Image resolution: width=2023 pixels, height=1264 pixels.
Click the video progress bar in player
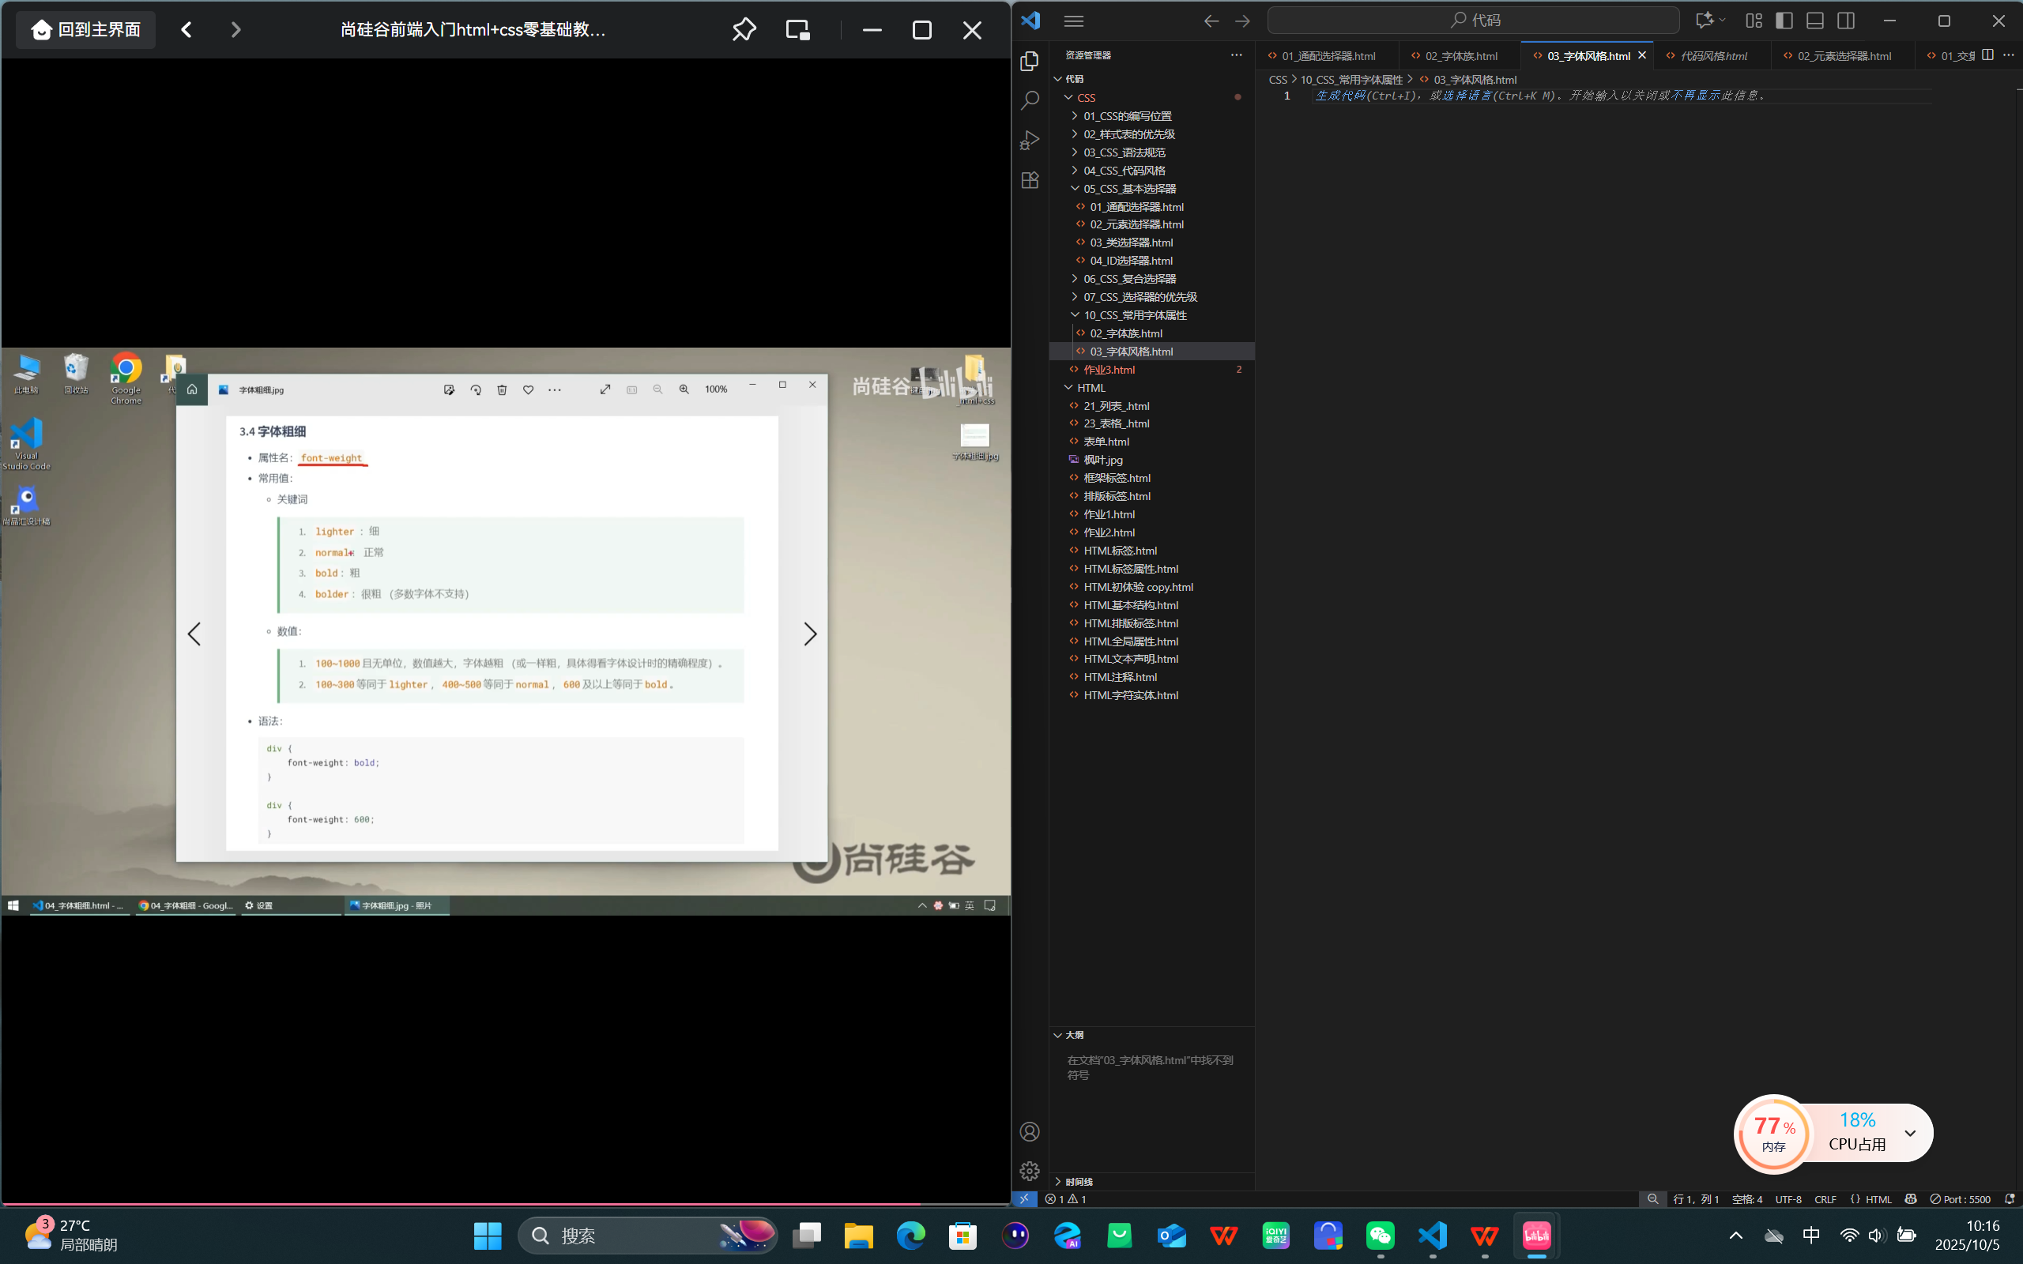pyautogui.click(x=506, y=1204)
